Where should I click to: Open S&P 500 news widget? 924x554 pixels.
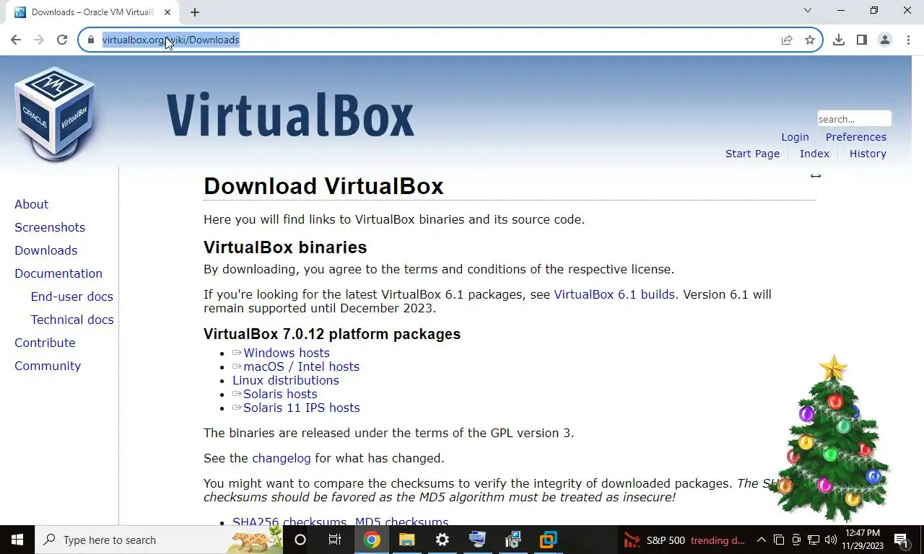click(x=684, y=540)
